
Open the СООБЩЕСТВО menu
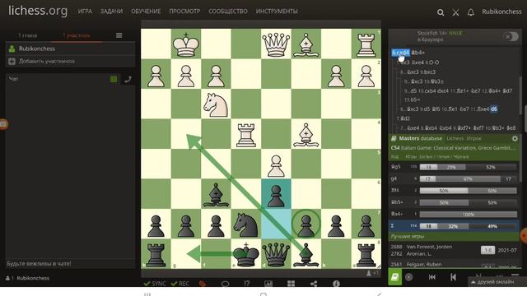tap(228, 11)
